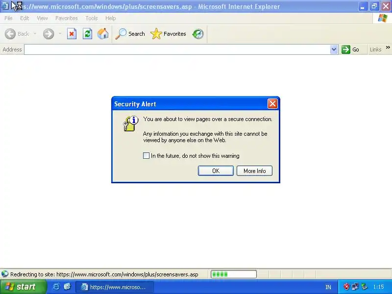Close the Security Alert dialog
This screenshot has width=392, height=294.
click(272, 103)
